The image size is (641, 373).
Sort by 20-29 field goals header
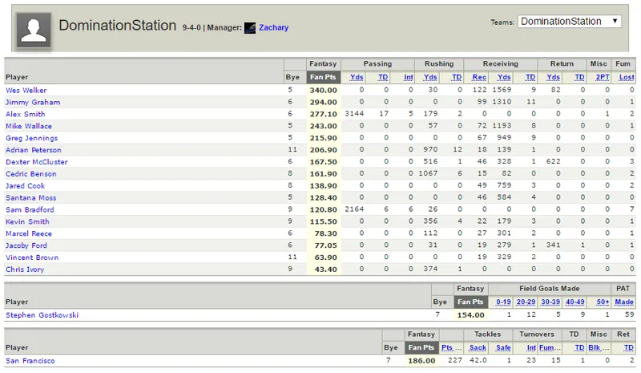tap(526, 302)
